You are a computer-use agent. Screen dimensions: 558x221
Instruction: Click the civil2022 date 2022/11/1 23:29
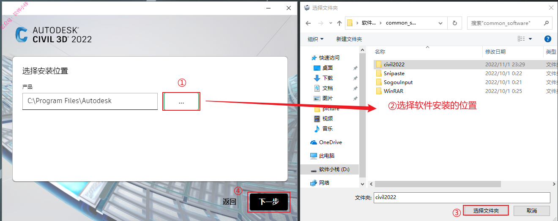(505, 64)
